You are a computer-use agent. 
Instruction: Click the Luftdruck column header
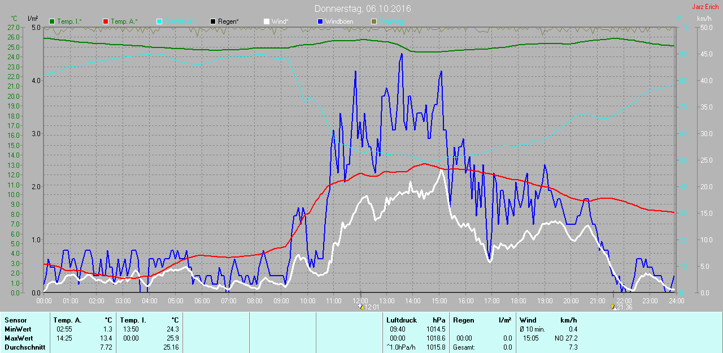401,320
